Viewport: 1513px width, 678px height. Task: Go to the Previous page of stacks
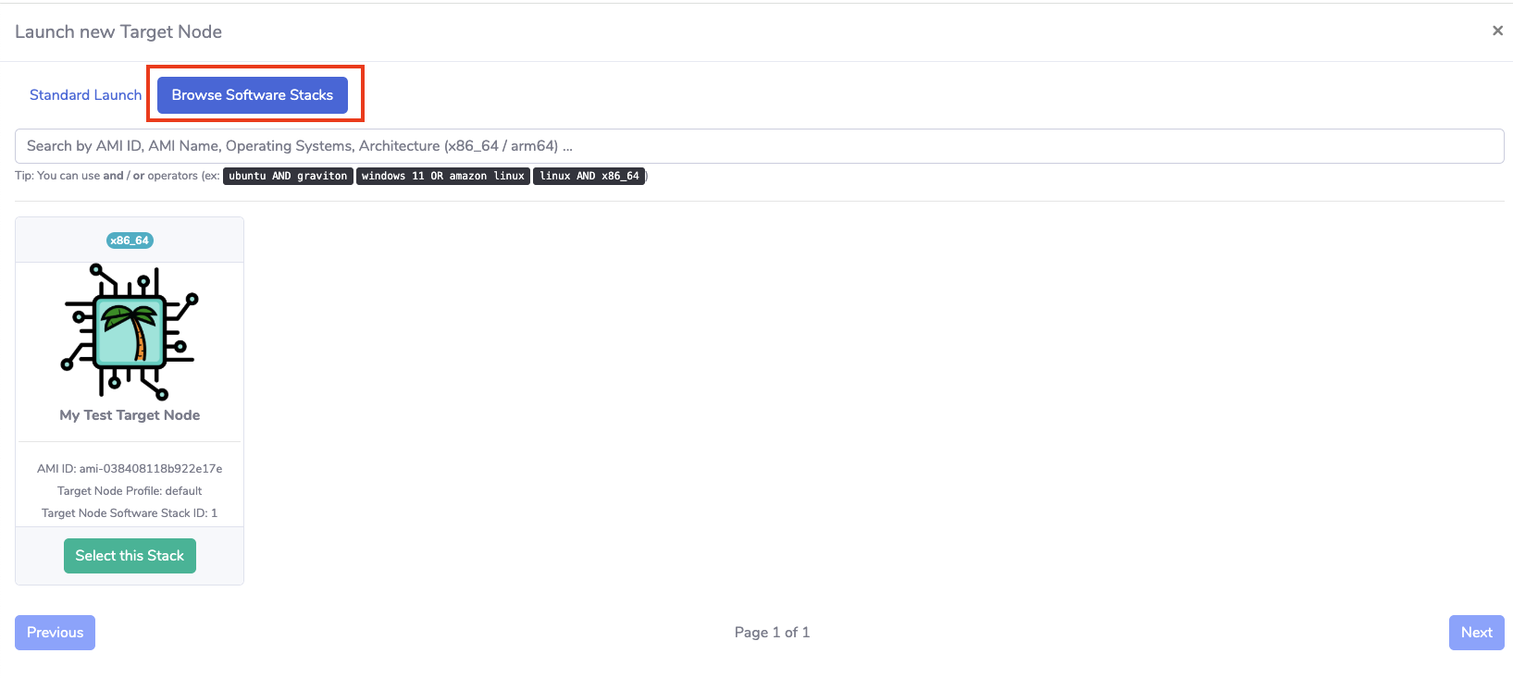click(x=55, y=633)
